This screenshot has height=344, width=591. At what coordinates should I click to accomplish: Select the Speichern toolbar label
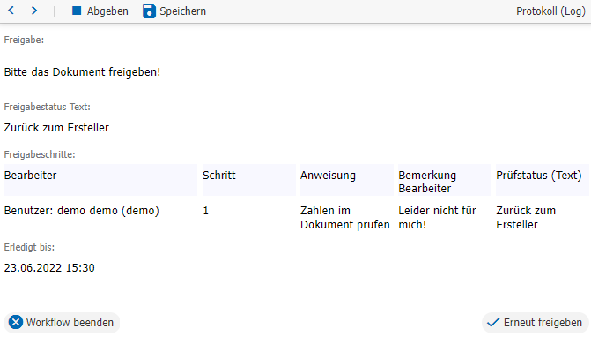[x=183, y=11]
